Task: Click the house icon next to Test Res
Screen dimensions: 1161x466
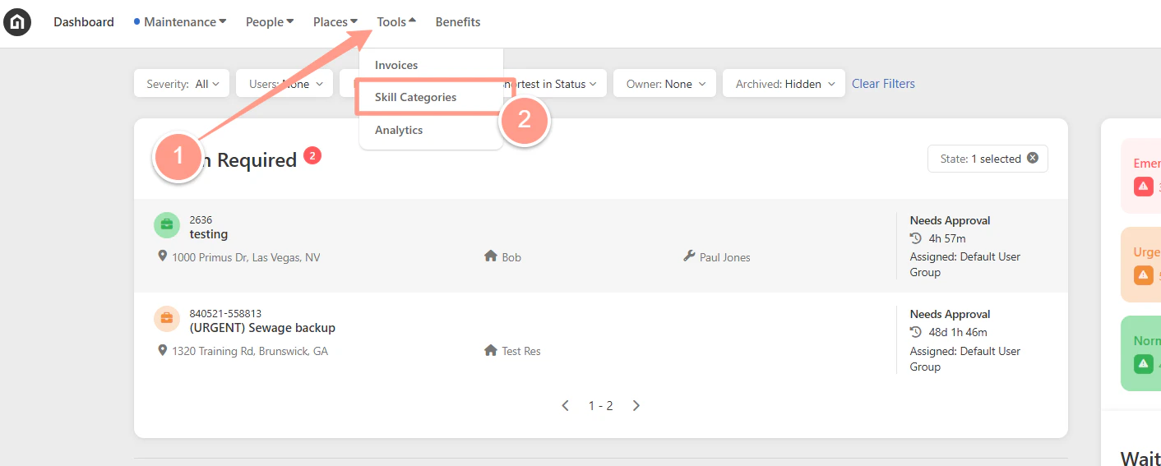Action: pos(491,350)
